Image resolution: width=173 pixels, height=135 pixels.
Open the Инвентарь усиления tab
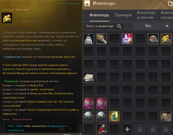point(146,15)
